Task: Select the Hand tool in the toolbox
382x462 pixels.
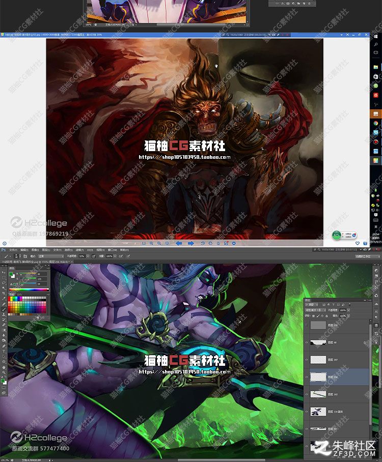Action: (x=4, y=368)
